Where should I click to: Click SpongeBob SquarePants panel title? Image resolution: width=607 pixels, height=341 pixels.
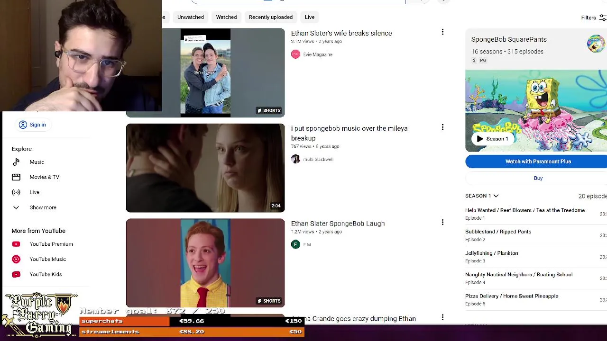click(509, 39)
